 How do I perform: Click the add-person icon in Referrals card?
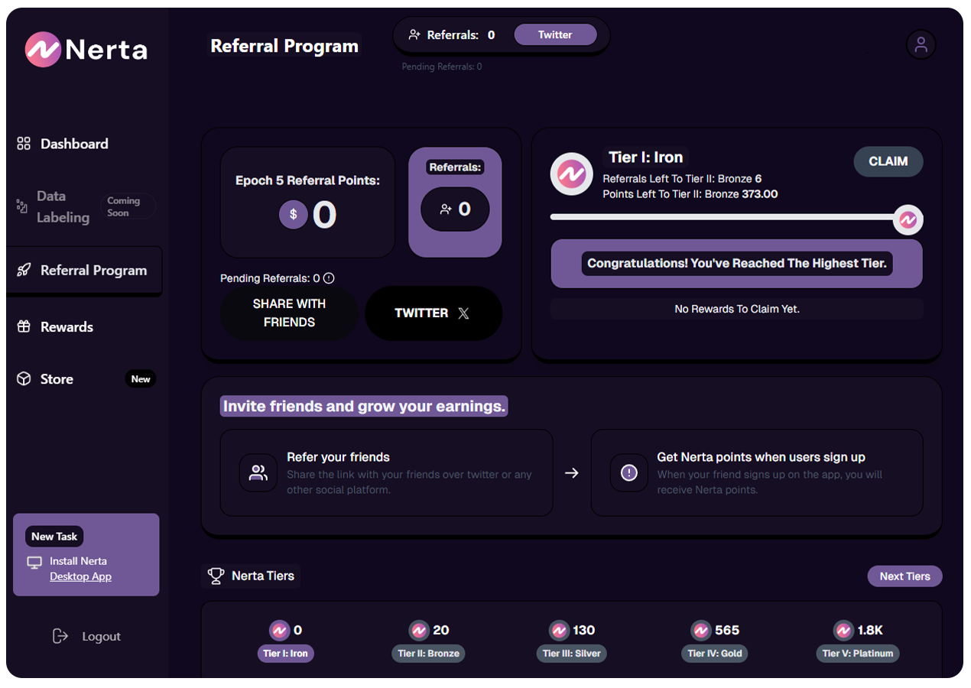coord(446,209)
